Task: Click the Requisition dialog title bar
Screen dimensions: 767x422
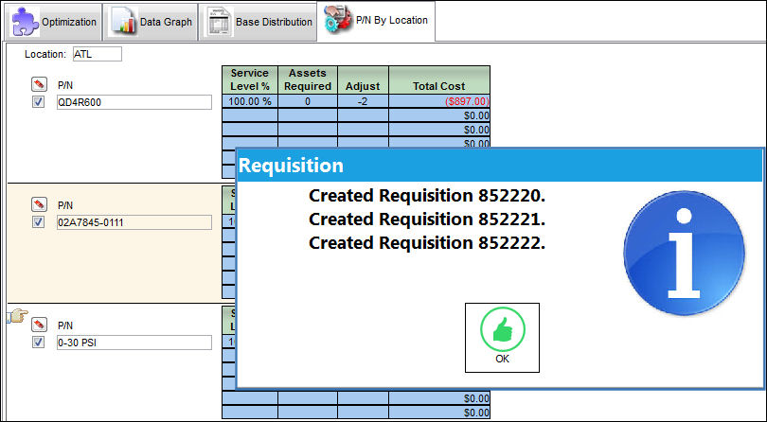Action: [x=499, y=166]
